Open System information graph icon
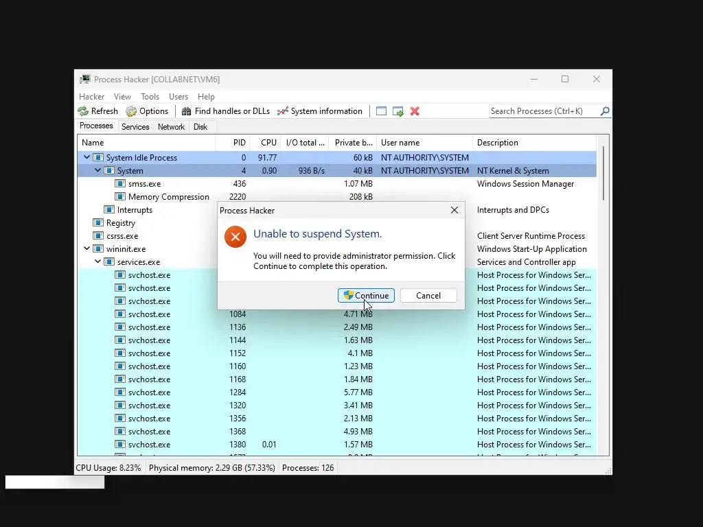This screenshot has height=527, width=703. (282, 111)
